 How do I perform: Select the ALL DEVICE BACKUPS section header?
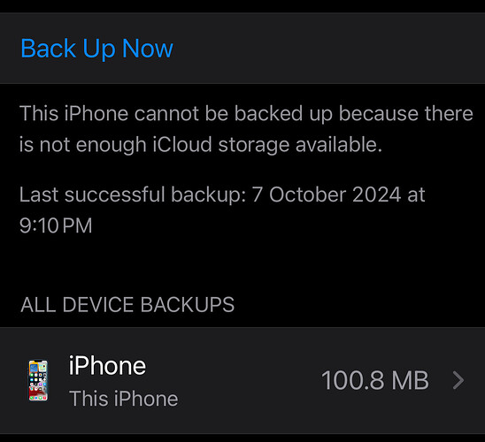click(x=127, y=305)
